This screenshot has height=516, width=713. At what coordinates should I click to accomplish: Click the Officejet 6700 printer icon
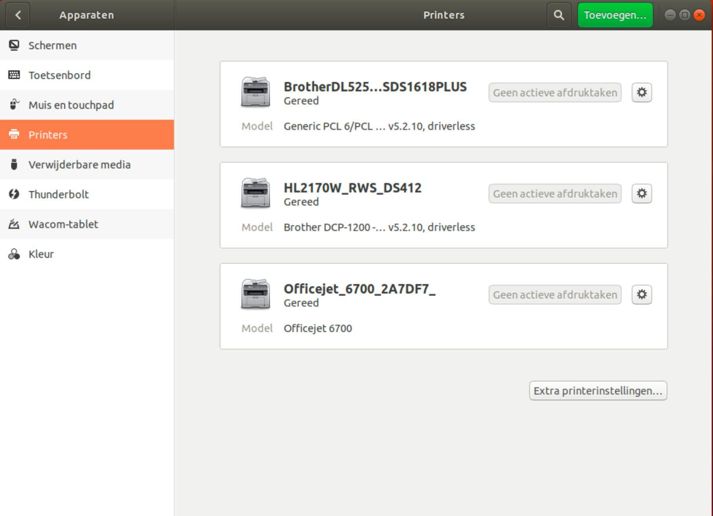click(x=255, y=294)
